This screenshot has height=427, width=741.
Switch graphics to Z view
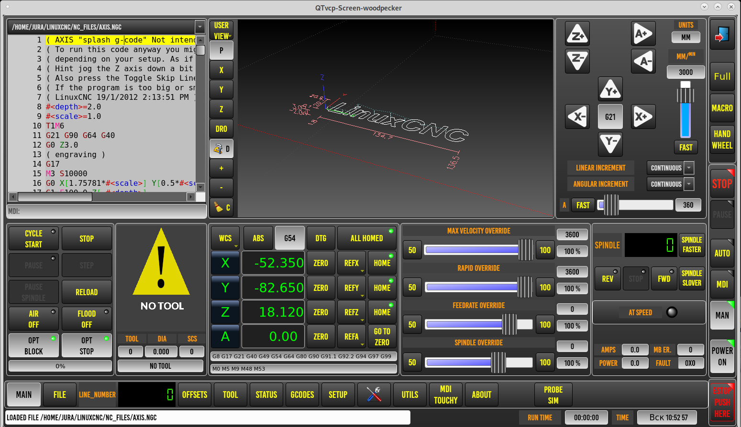(221, 109)
